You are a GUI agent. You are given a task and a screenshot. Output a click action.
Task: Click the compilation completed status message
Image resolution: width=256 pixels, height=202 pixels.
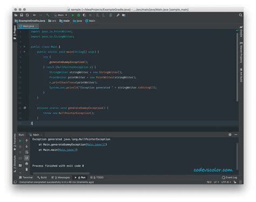(56, 182)
